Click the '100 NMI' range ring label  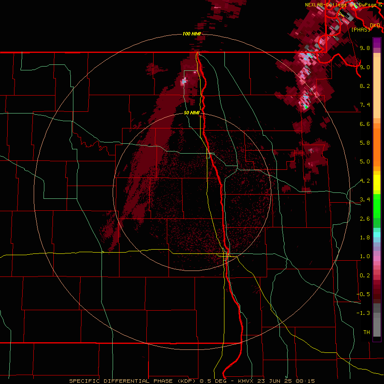tap(192, 34)
